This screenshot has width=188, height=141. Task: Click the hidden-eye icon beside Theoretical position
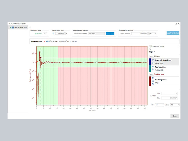(153, 60)
